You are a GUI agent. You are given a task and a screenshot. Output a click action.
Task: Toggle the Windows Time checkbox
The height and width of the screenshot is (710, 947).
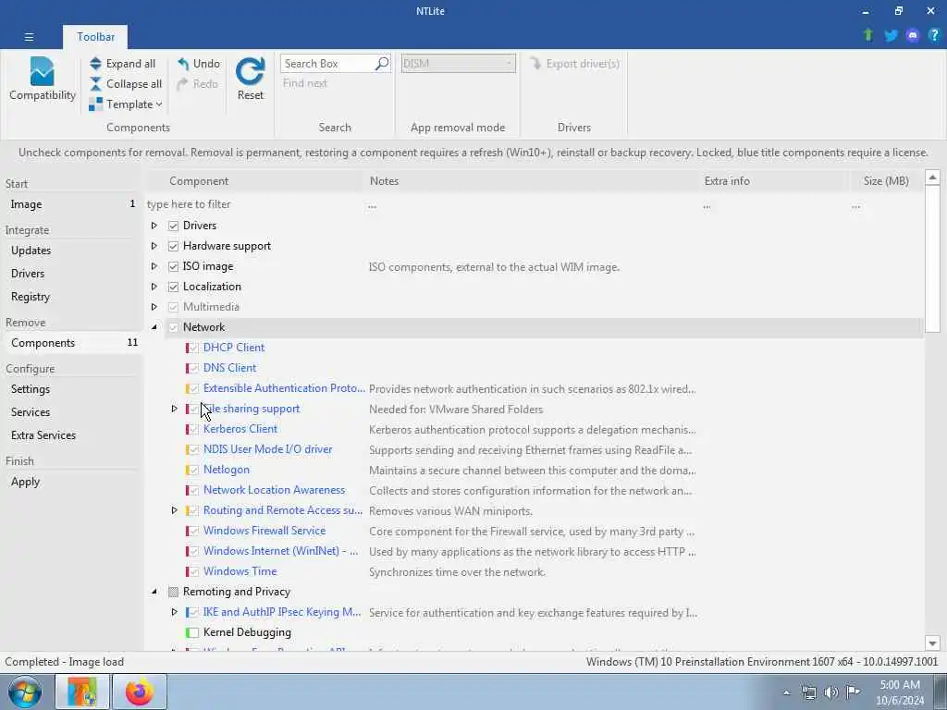(x=193, y=571)
